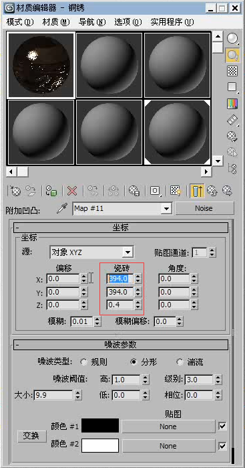Click the 级别 value spinner arrows
The width and height of the screenshot is (245, 468).
pos(218,380)
